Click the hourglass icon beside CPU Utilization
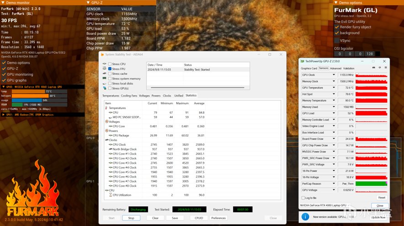The height and width of the screenshot is (226, 404). pyautogui.click(x=110, y=195)
